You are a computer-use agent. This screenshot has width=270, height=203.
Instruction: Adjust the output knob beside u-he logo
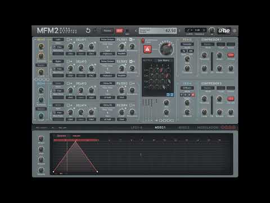(x=211, y=30)
